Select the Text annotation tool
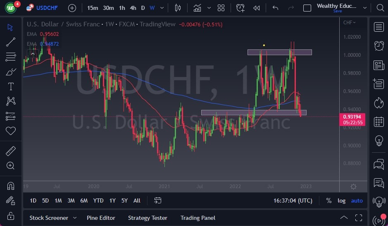 coord(11,86)
